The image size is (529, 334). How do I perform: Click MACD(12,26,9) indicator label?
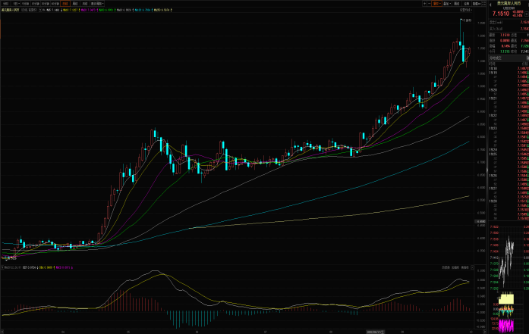[x=14, y=267]
